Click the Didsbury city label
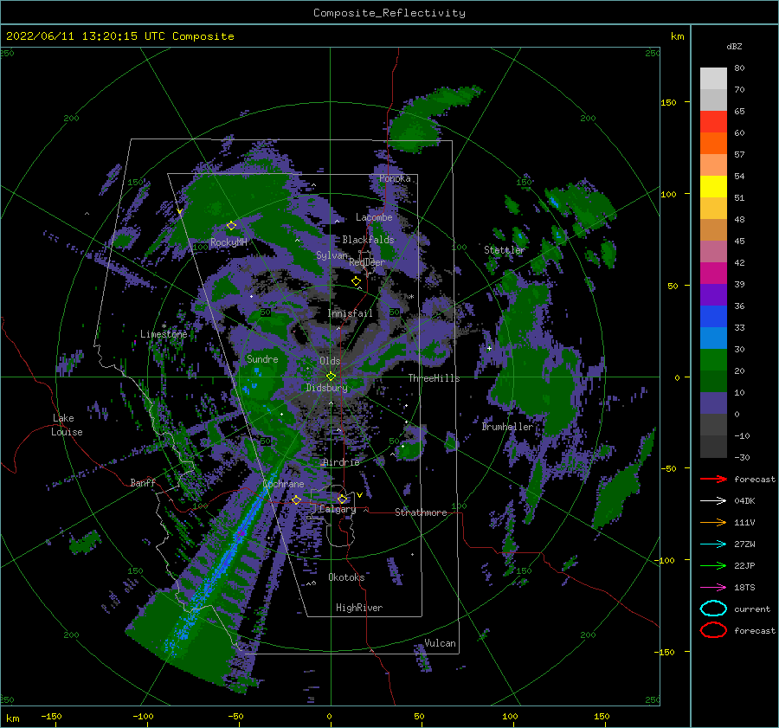Screen dimensions: 779x728 click(327, 388)
